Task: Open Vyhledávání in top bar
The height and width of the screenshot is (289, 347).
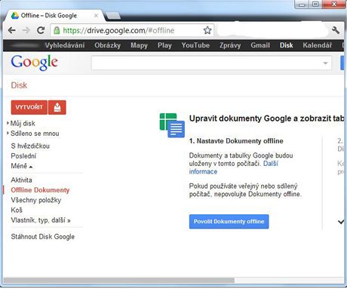Action: (x=65, y=45)
